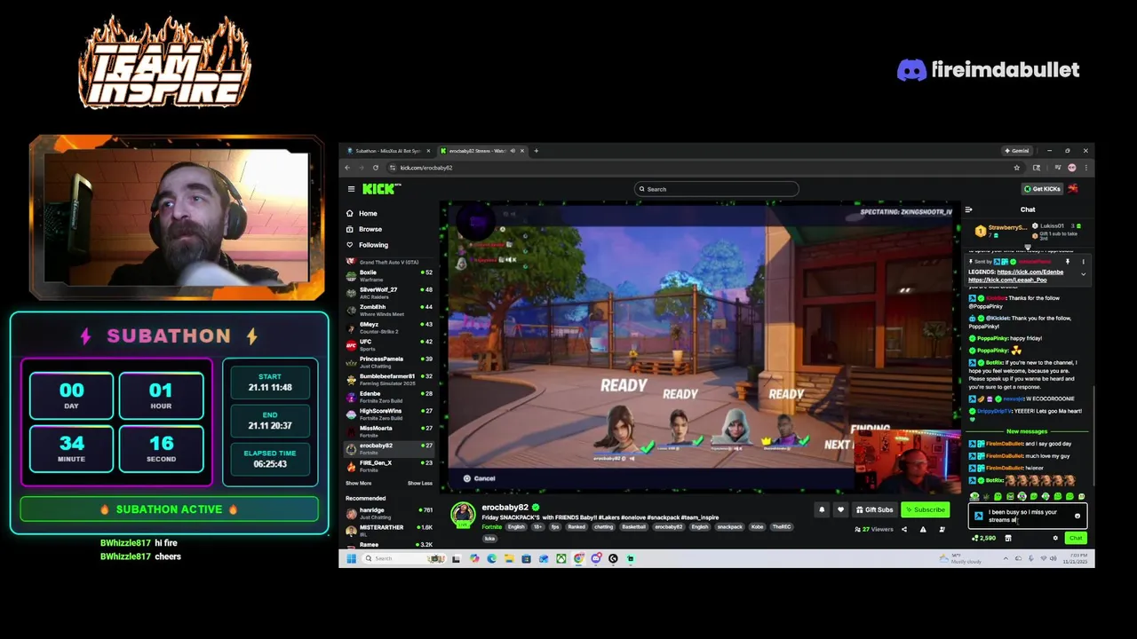
Task: Focus the Kick Search field
Action: [x=716, y=189]
